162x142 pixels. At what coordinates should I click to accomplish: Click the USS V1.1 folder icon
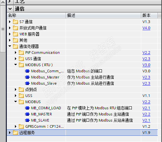(21, 96)
